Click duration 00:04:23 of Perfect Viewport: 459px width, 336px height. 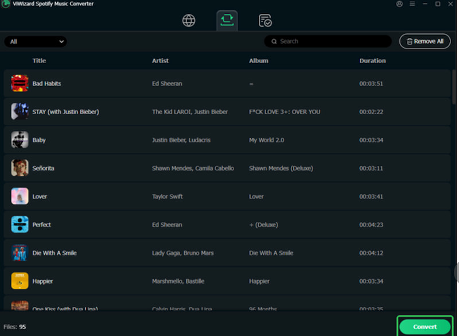(371, 225)
